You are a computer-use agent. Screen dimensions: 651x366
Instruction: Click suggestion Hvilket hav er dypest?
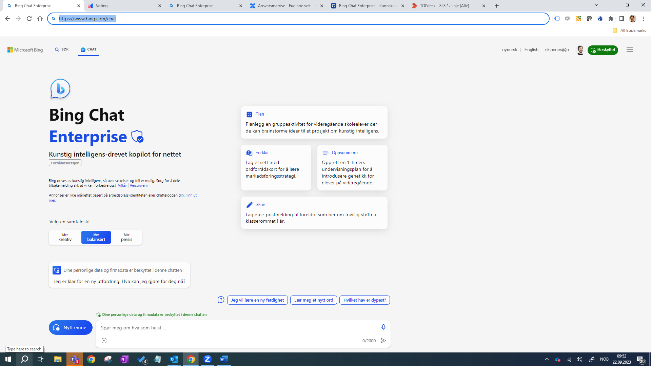point(364,300)
